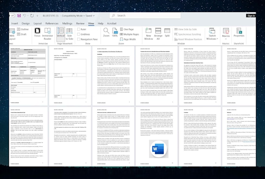The image size is (265, 179).
Task: Click View Side by Side
Action: click(185, 29)
